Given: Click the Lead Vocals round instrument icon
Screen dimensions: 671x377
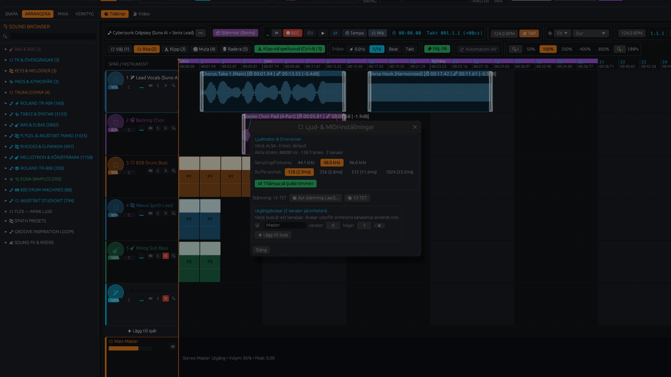Looking at the screenshot, I should pos(115,79).
